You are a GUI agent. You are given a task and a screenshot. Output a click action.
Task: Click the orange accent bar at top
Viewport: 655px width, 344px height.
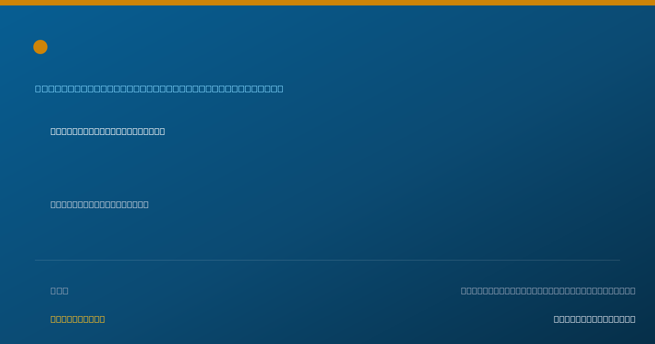pos(327,3)
